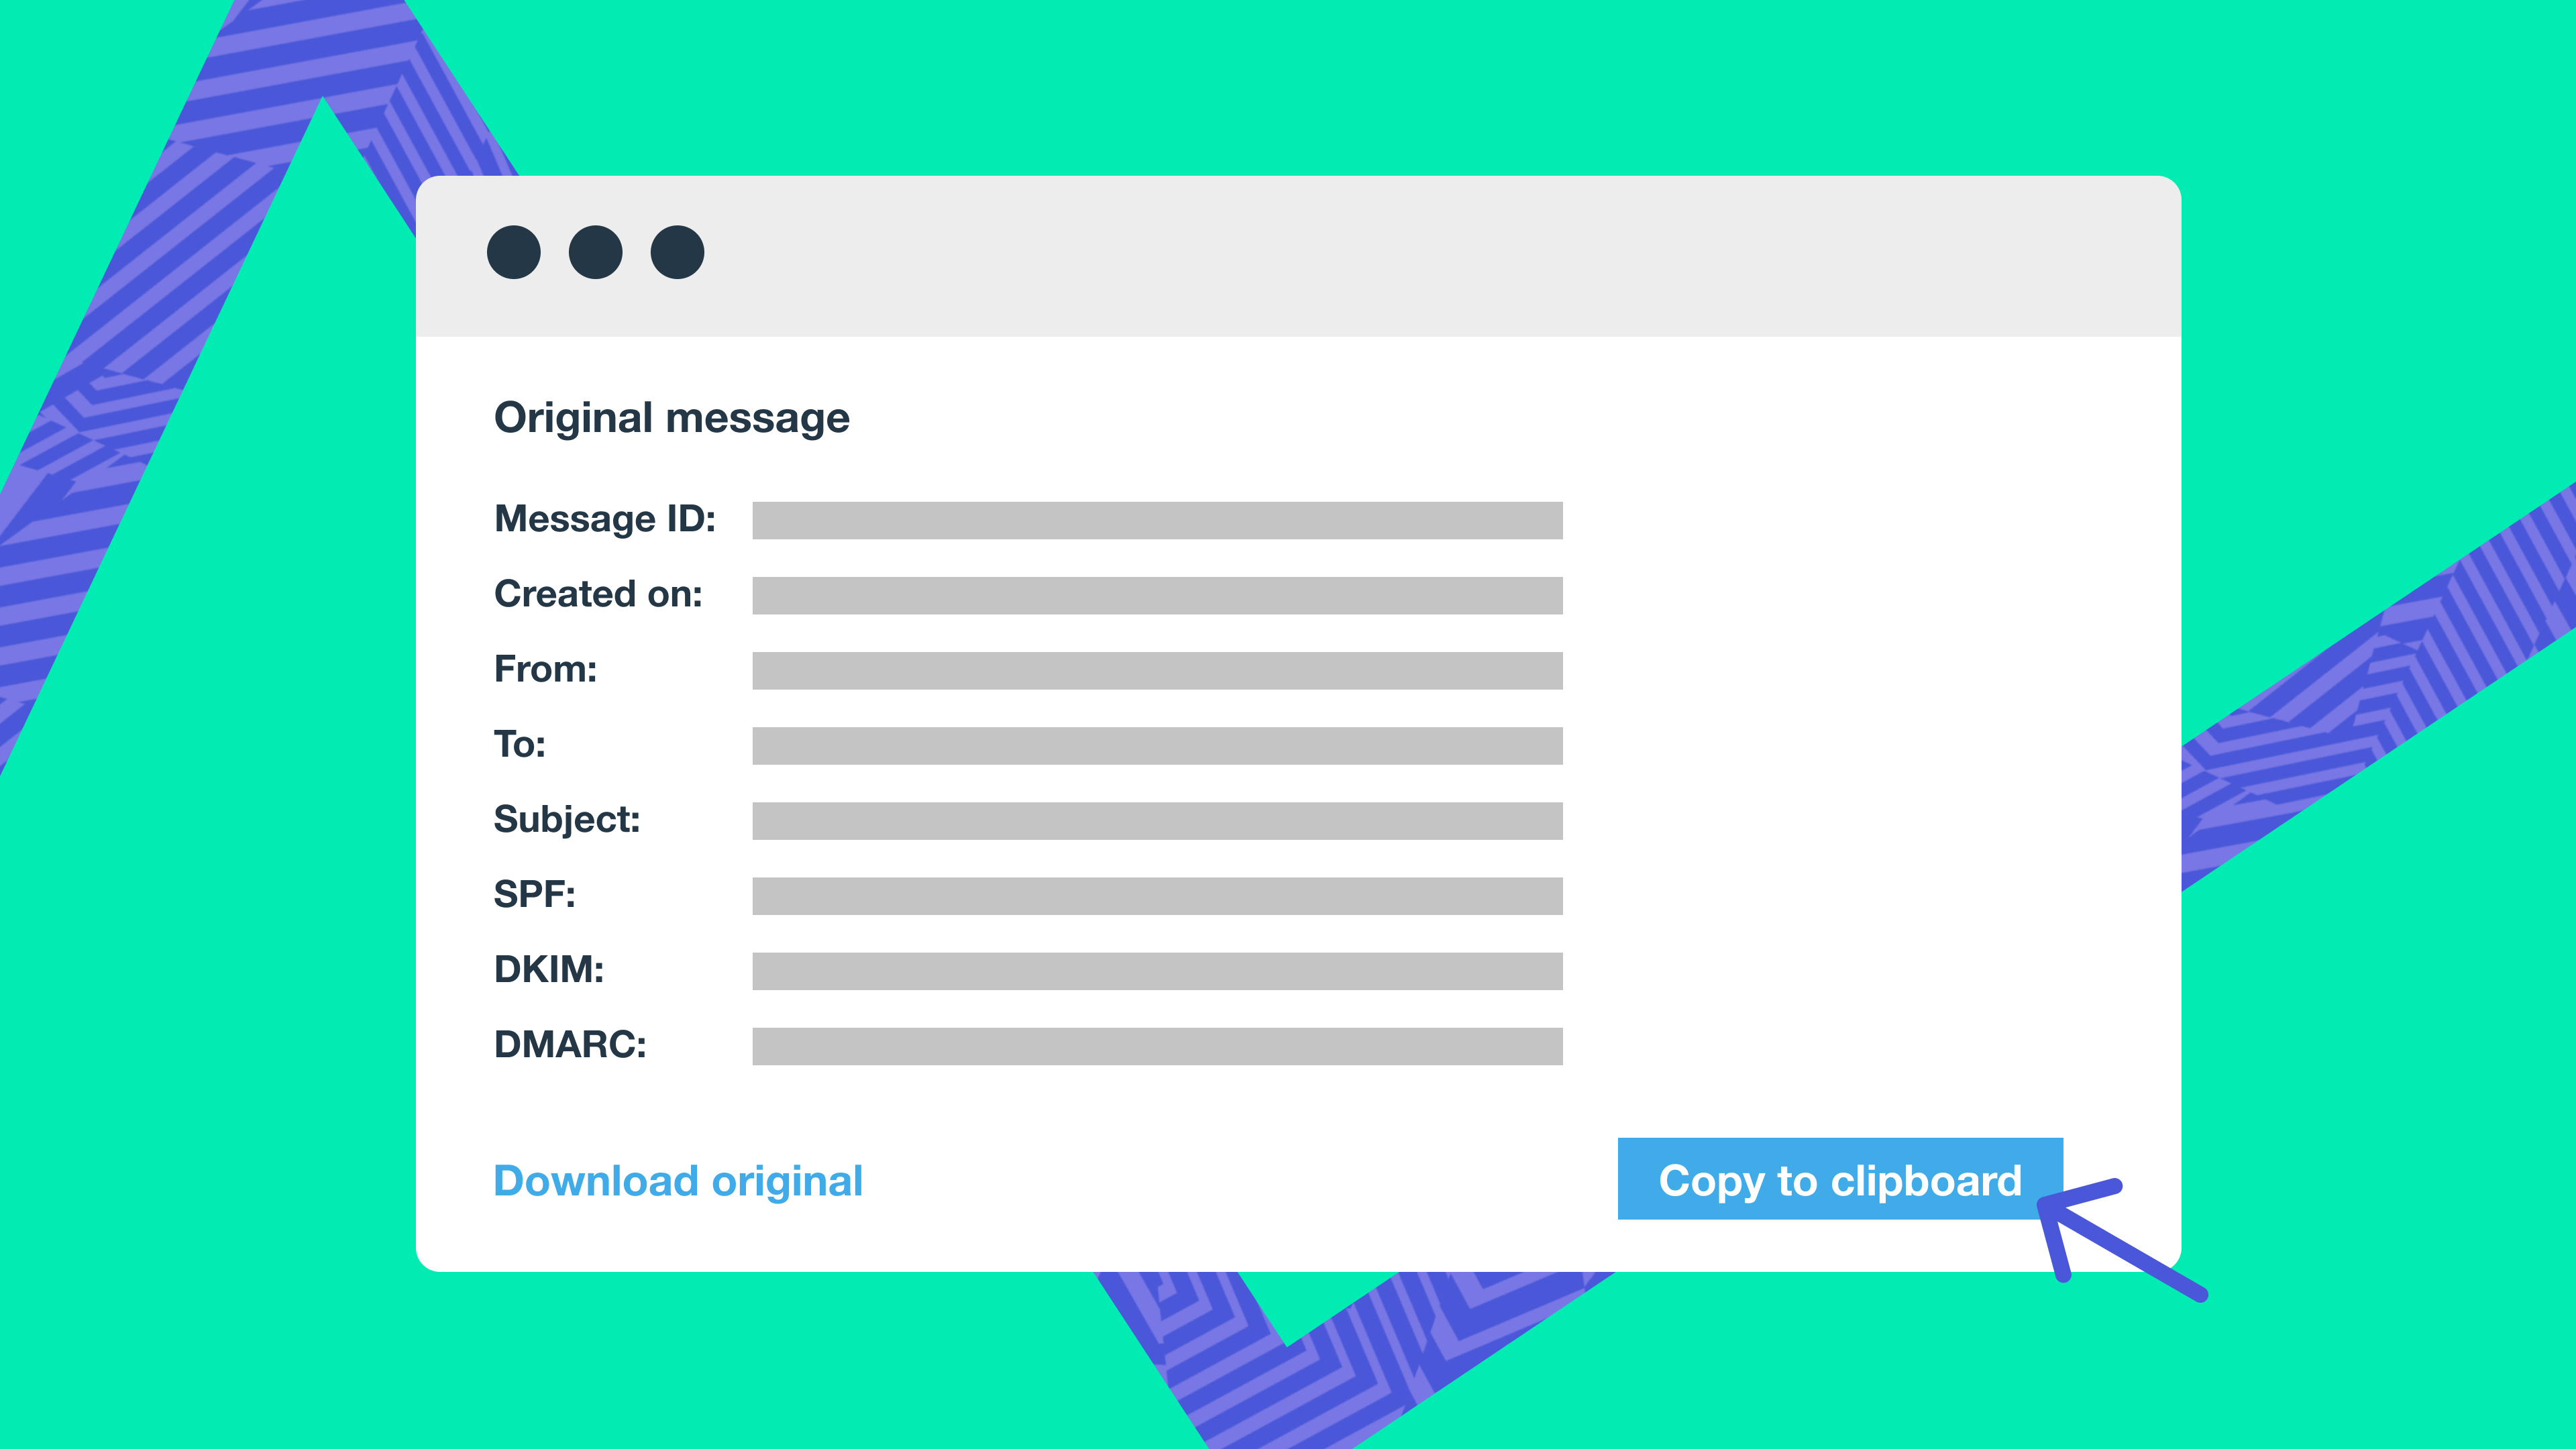2576x1449 pixels.
Task: Click the first window control dot
Action: tap(514, 252)
